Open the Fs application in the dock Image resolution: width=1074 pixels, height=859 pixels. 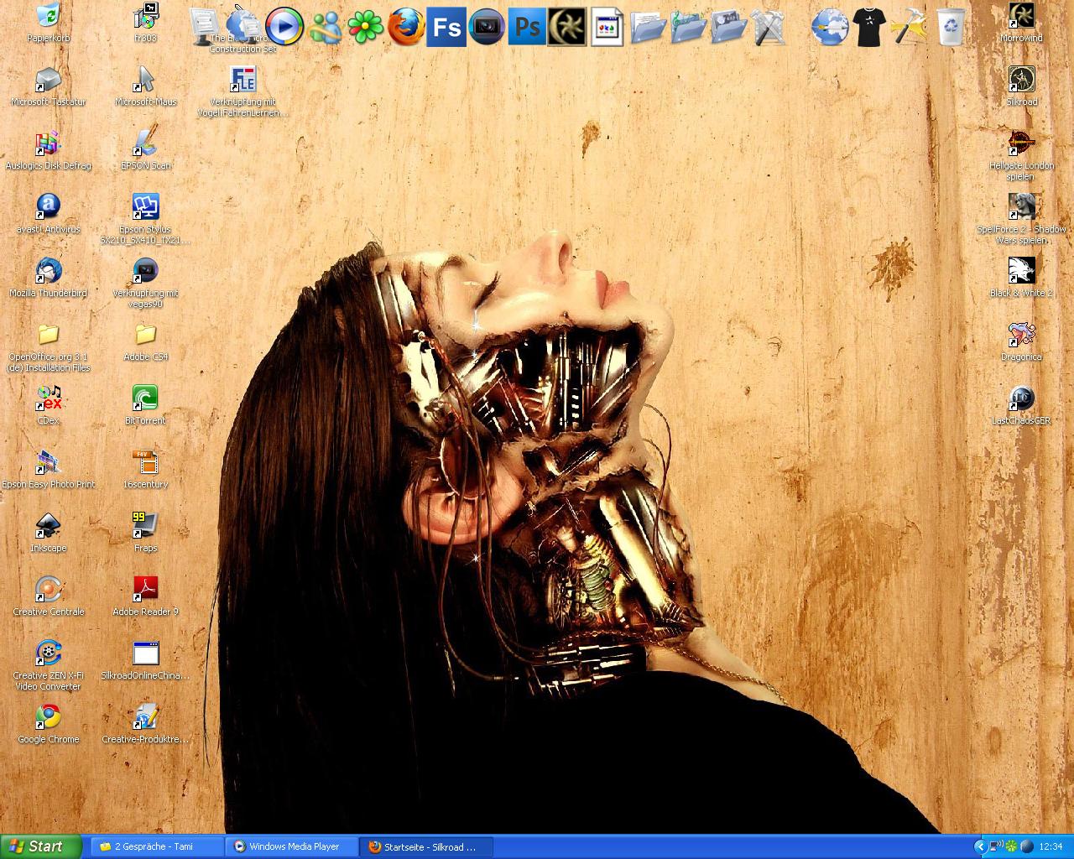click(446, 27)
